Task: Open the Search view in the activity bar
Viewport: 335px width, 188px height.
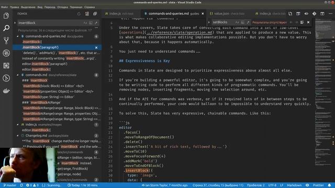Action: 6,28
